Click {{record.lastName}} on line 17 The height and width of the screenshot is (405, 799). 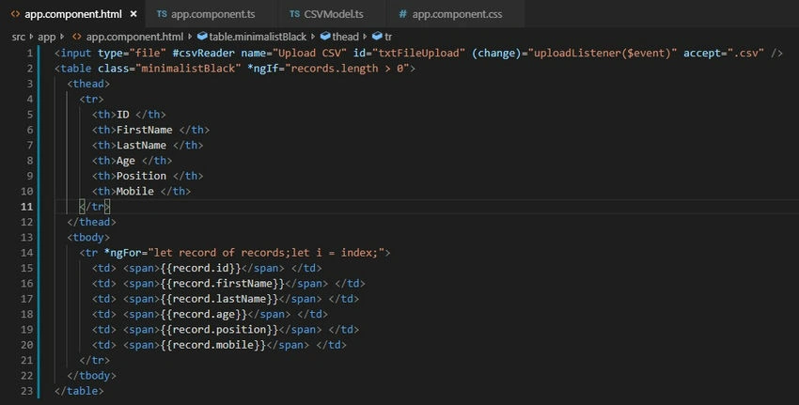(x=220, y=299)
